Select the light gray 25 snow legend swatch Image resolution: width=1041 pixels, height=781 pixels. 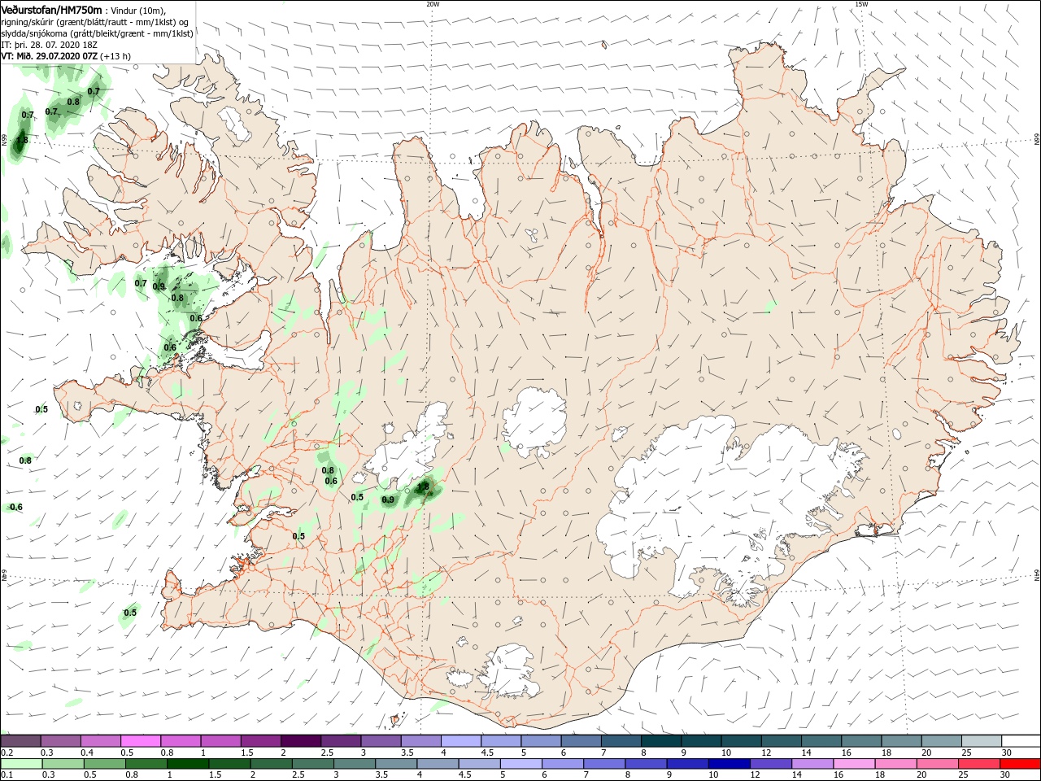981,741
